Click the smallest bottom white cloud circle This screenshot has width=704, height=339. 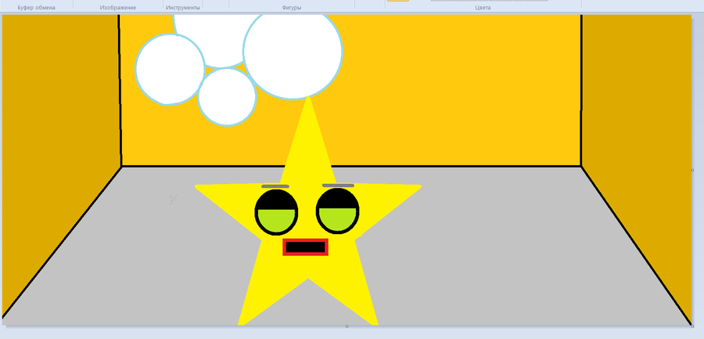pyautogui.click(x=227, y=97)
